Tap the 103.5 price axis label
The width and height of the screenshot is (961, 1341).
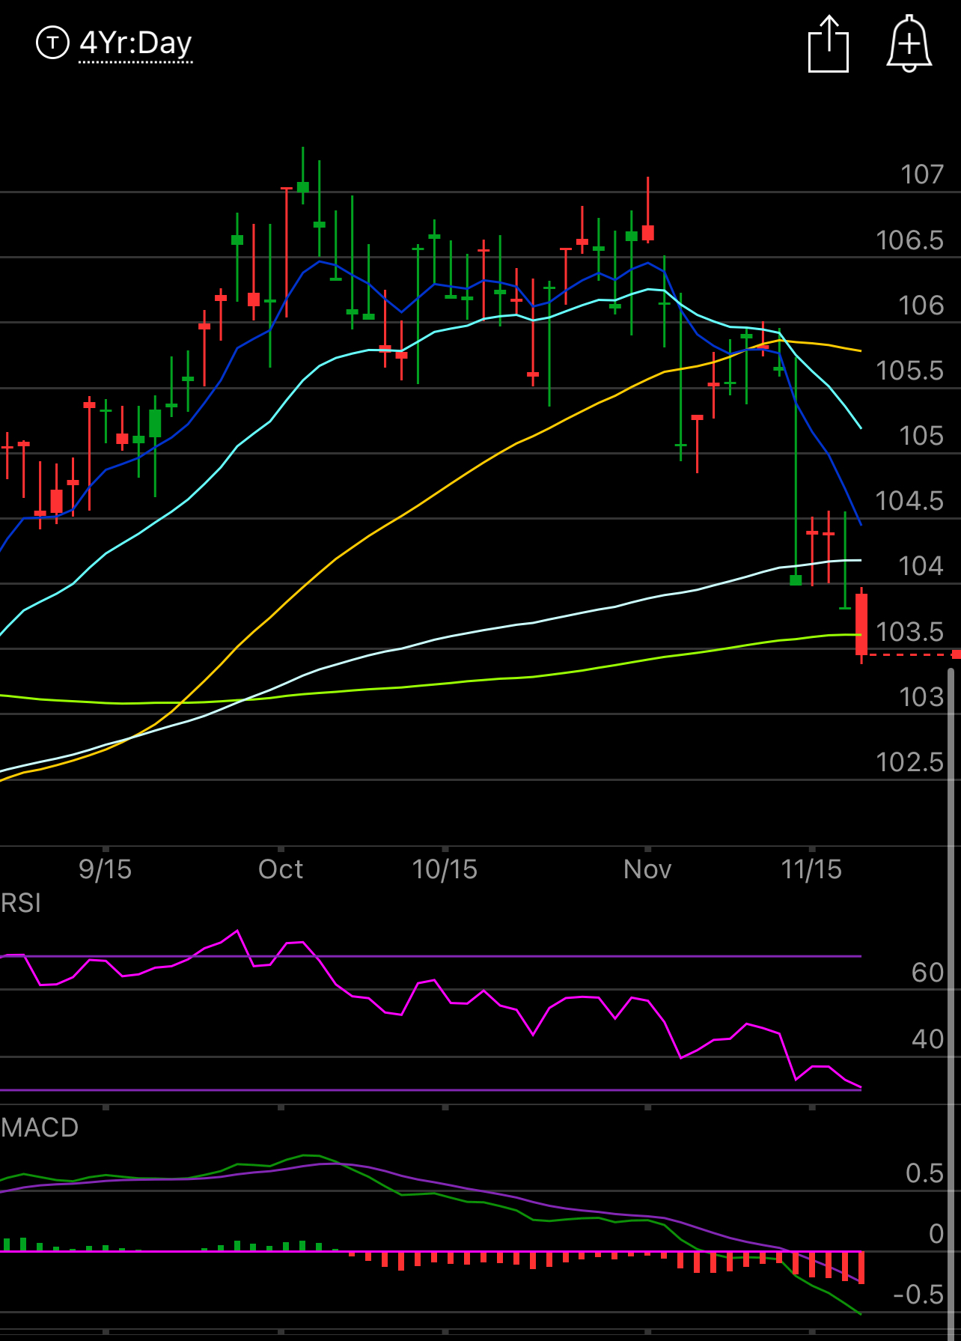click(x=910, y=632)
